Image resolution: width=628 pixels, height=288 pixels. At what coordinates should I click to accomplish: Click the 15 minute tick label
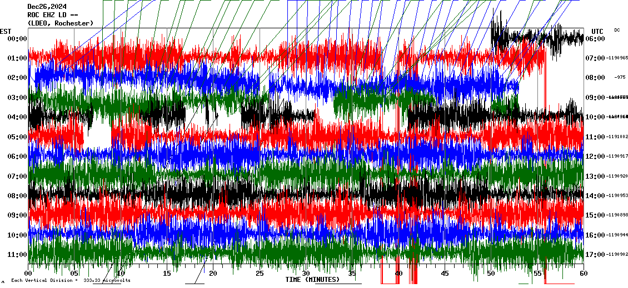pyautogui.click(x=167, y=274)
